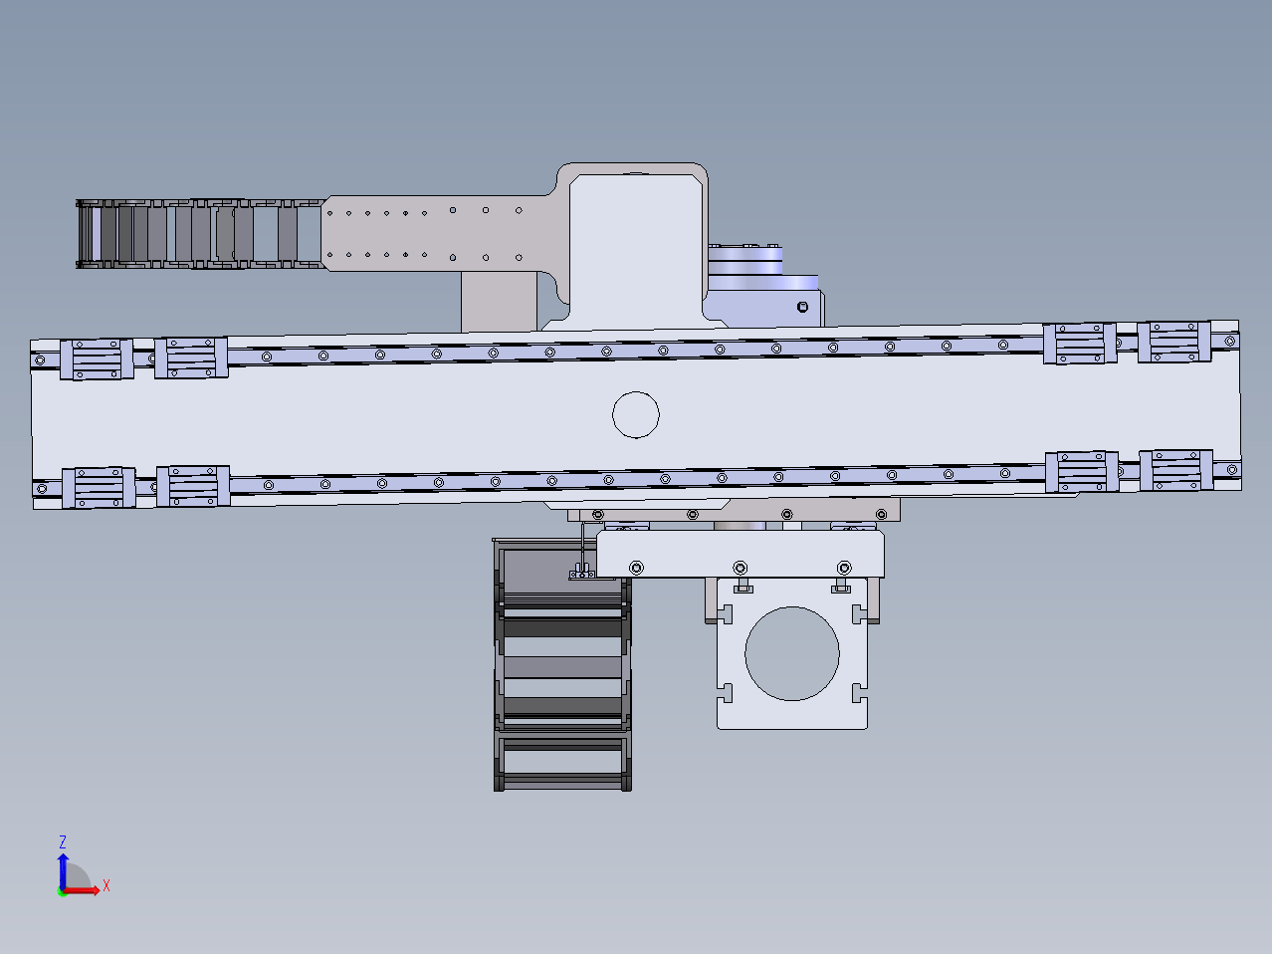Click the hex bolt on the blue block
The image size is (1272, 954).
pyautogui.click(x=803, y=307)
